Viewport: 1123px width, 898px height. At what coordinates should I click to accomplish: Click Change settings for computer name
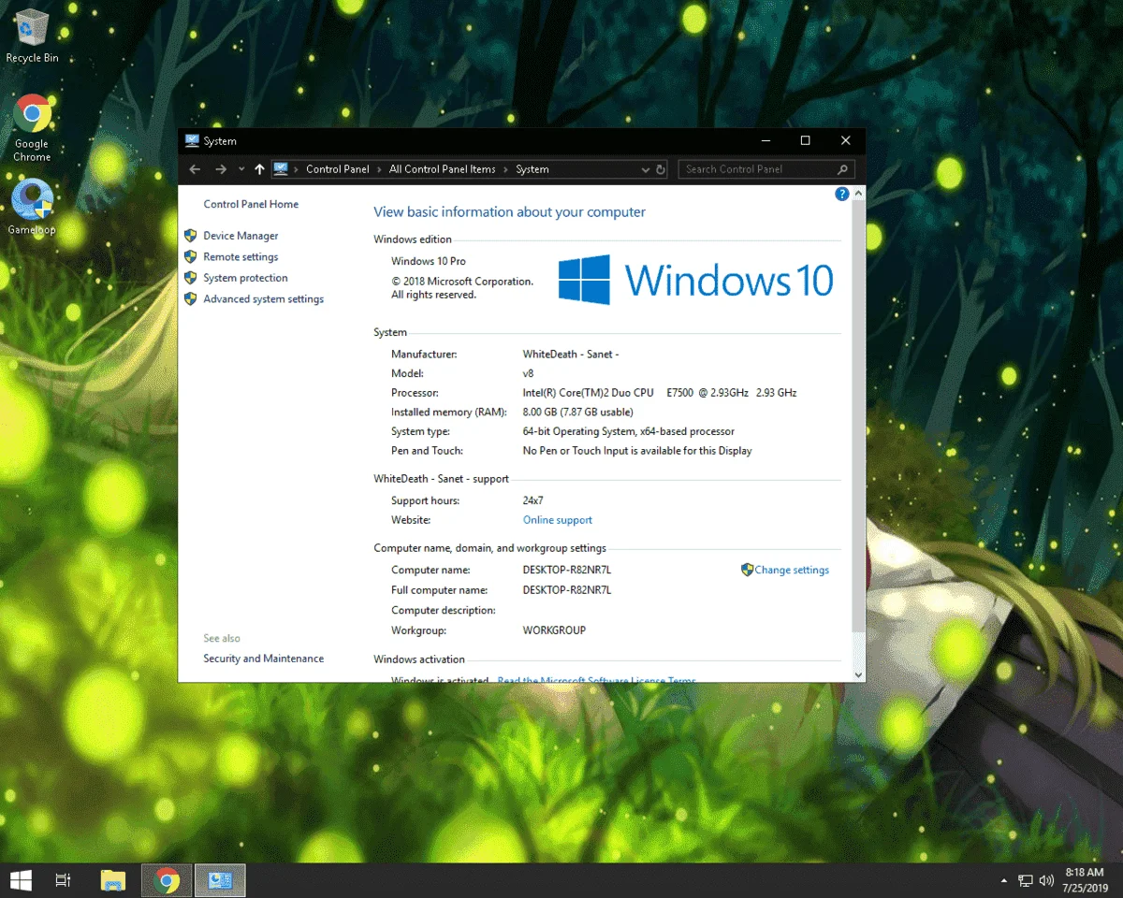tap(792, 570)
